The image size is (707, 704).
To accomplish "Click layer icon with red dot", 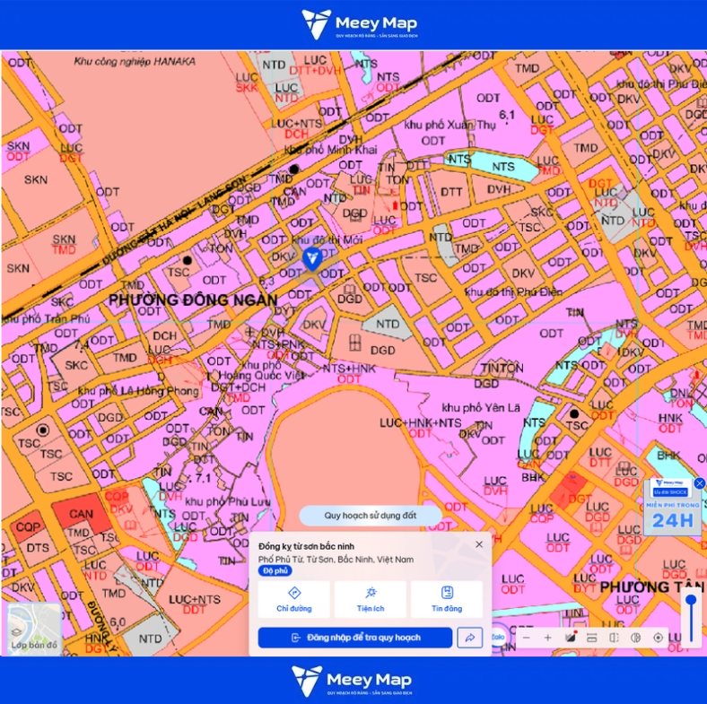I will [571, 638].
